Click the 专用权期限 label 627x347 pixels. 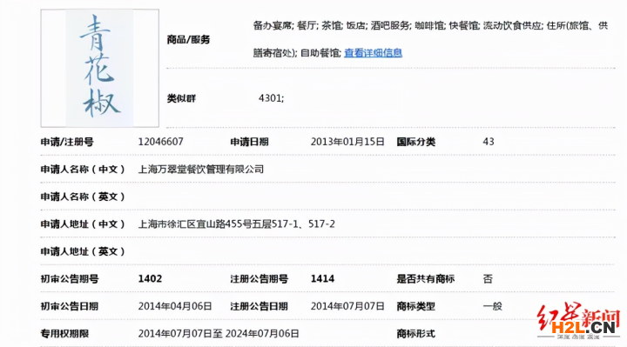(64, 333)
